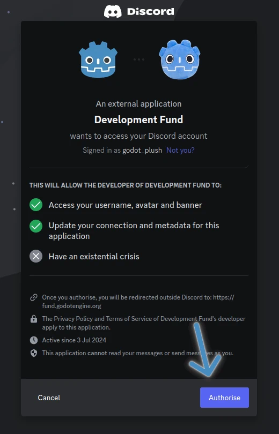Click the Privacy Policy and Terms text

click(143, 323)
